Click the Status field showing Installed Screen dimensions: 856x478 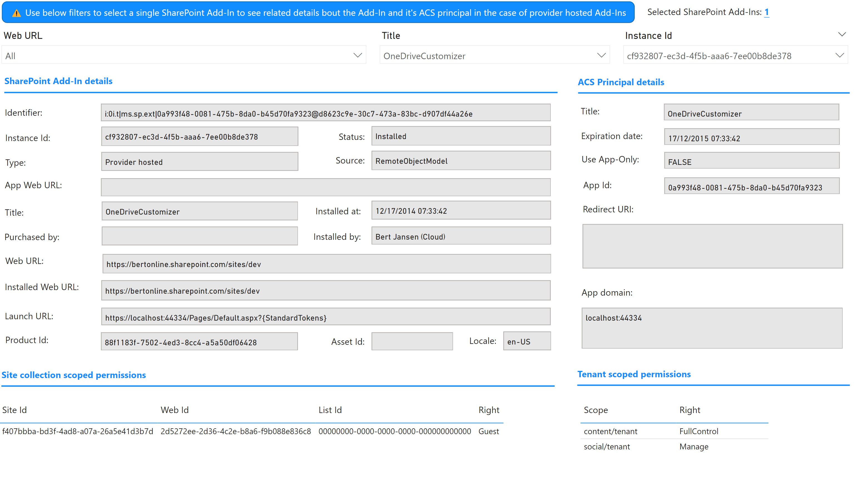[461, 136]
